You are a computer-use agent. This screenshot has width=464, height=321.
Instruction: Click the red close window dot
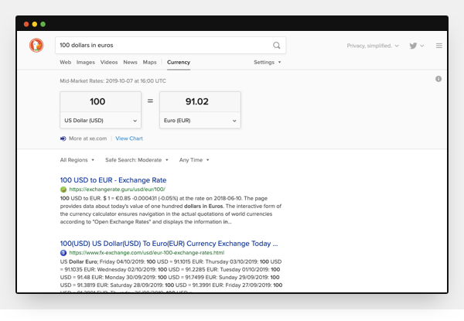tap(26, 24)
